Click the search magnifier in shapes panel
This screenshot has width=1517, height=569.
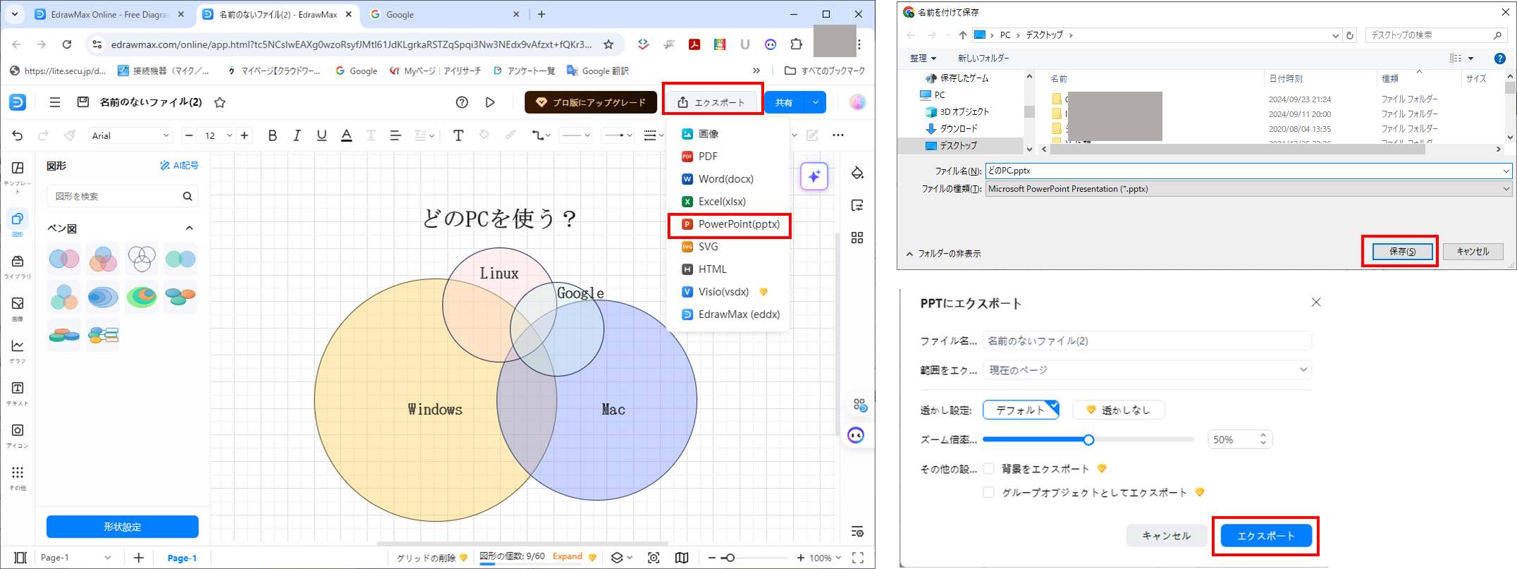pyautogui.click(x=188, y=196)
